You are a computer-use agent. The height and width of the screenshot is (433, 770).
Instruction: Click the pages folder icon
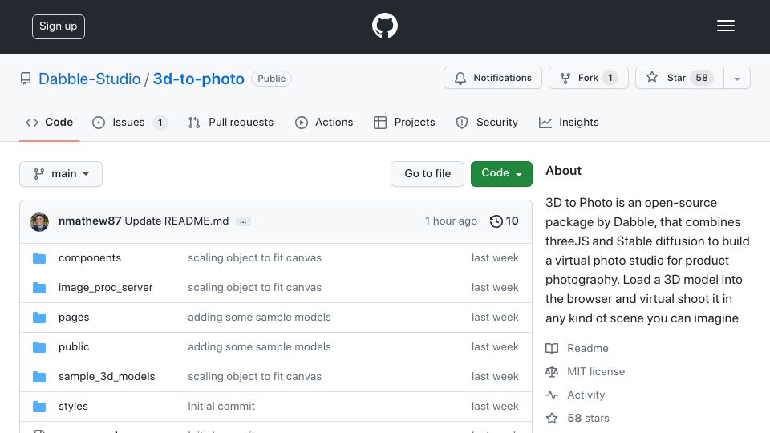tap(39, 318)
